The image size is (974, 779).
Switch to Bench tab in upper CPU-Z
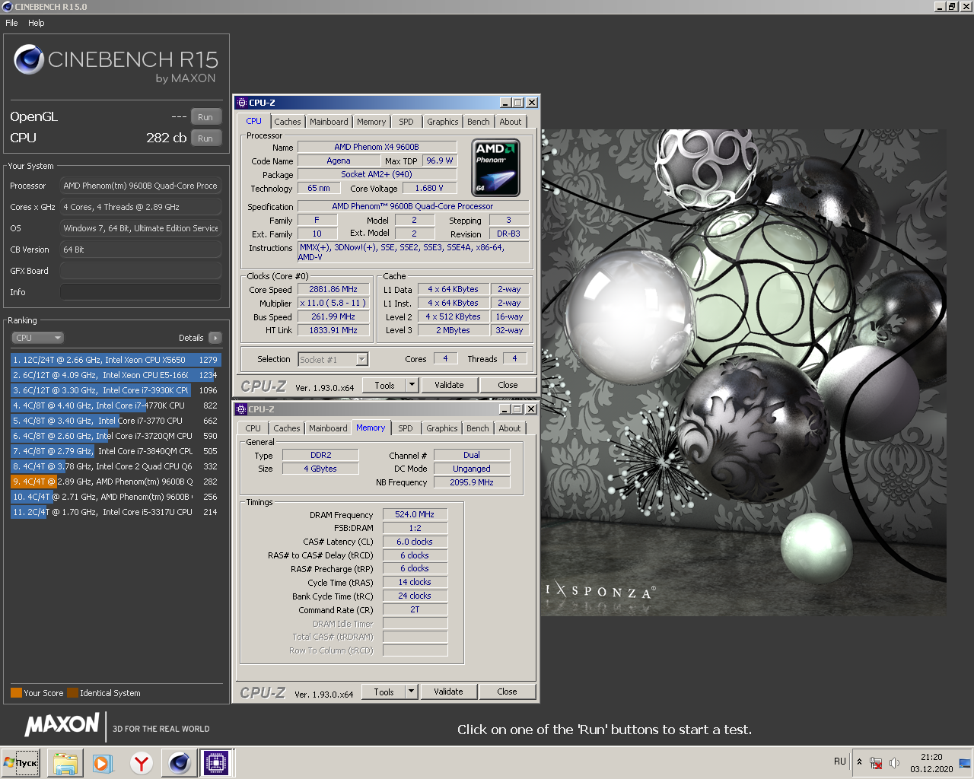point(479,122)
